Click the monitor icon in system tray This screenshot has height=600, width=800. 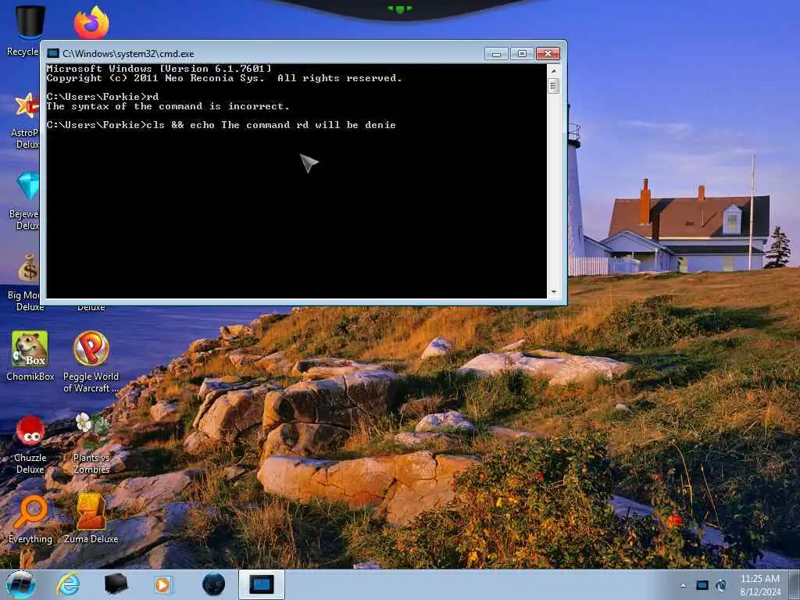click(x=702, y=585)
